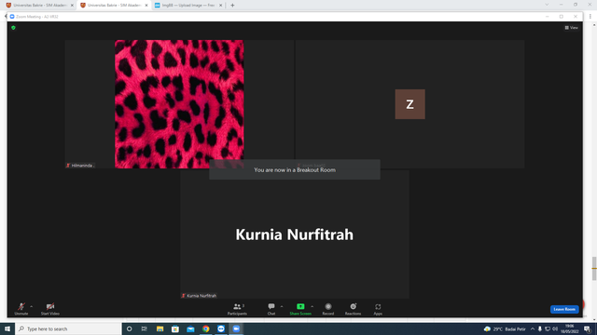This screenshot has width=597, height=335.
Task: Open the Mail app from taskbar
Action: [x=190, y=328]
